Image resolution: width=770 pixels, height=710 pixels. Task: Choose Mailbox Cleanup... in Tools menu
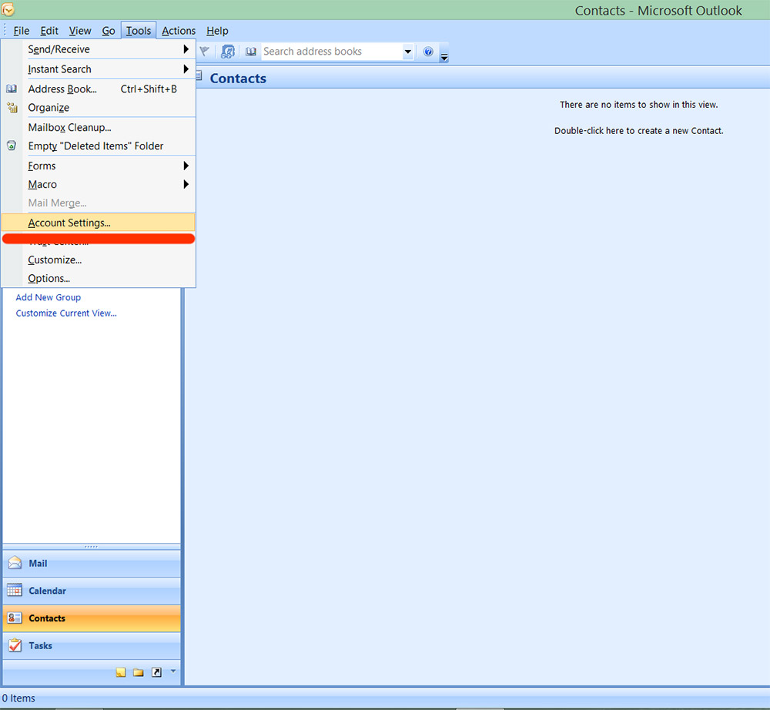pyautogui.click(x=99, y=127)
